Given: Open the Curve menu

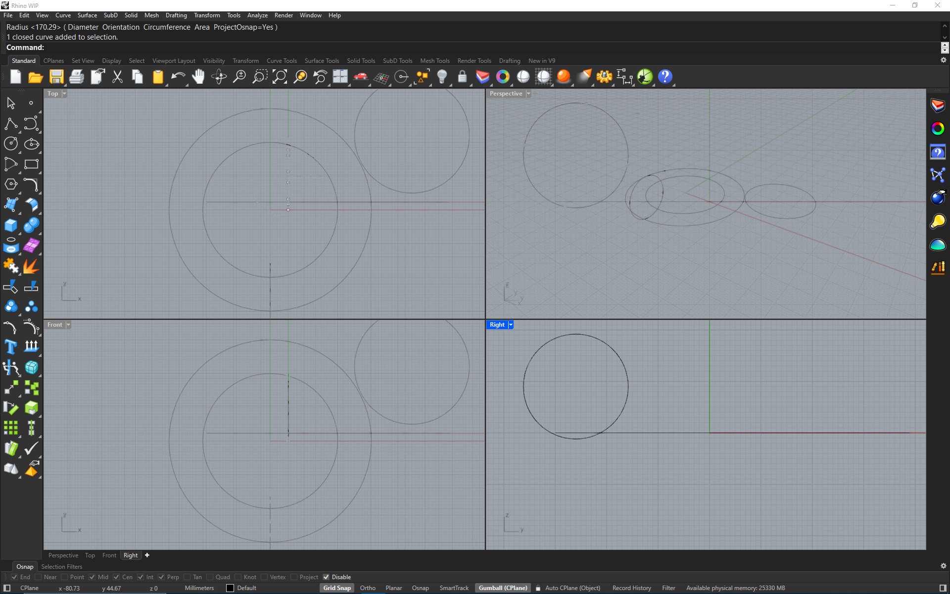Looking at the screenshot, I should [63, 15].
